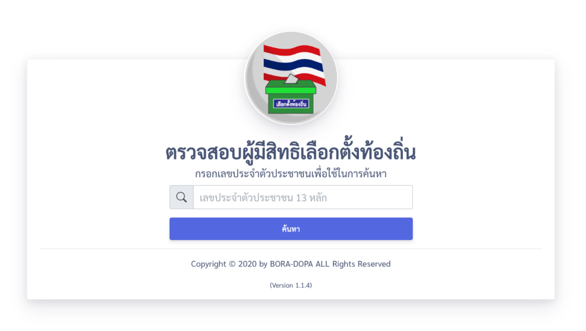Click the heading ตรวจสอบผู้มีสิทธิเลือกตั้งท้องถิ่น
The width and height of the screenshot is (586, 331).
291,153
